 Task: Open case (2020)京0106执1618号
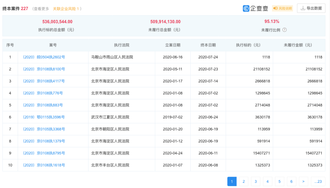coord(43,165)
